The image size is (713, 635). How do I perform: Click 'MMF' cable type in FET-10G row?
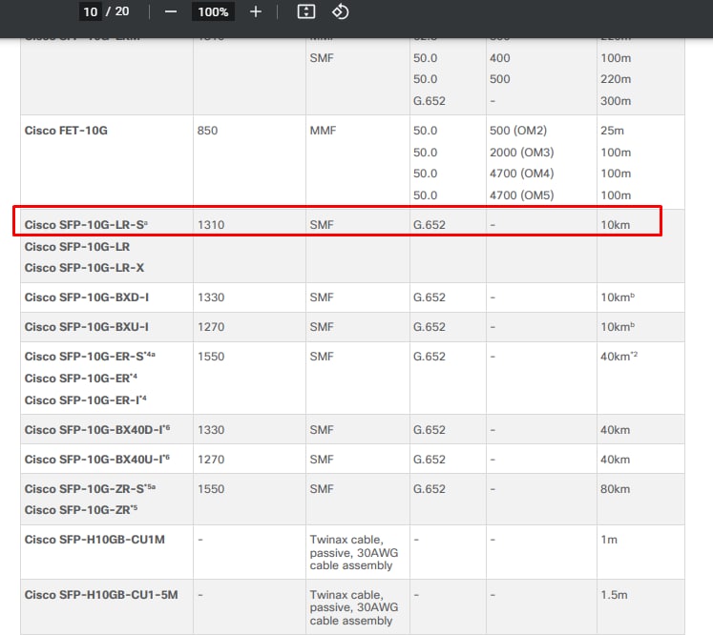[323, 131]
